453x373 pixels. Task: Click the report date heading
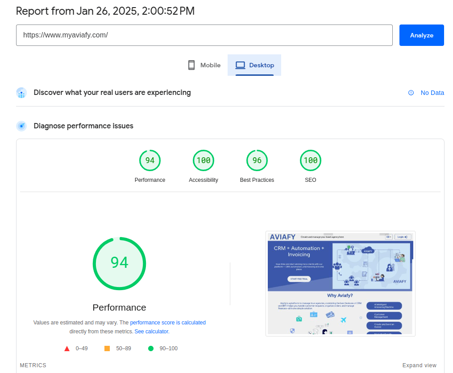(x=105, y=11)
